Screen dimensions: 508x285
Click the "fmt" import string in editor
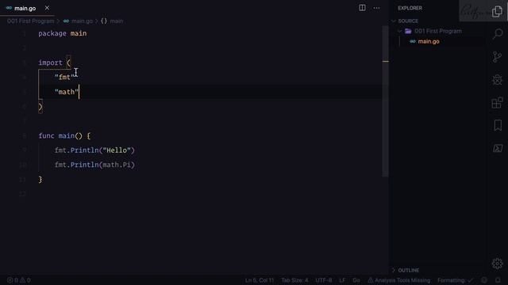(64, 78)
